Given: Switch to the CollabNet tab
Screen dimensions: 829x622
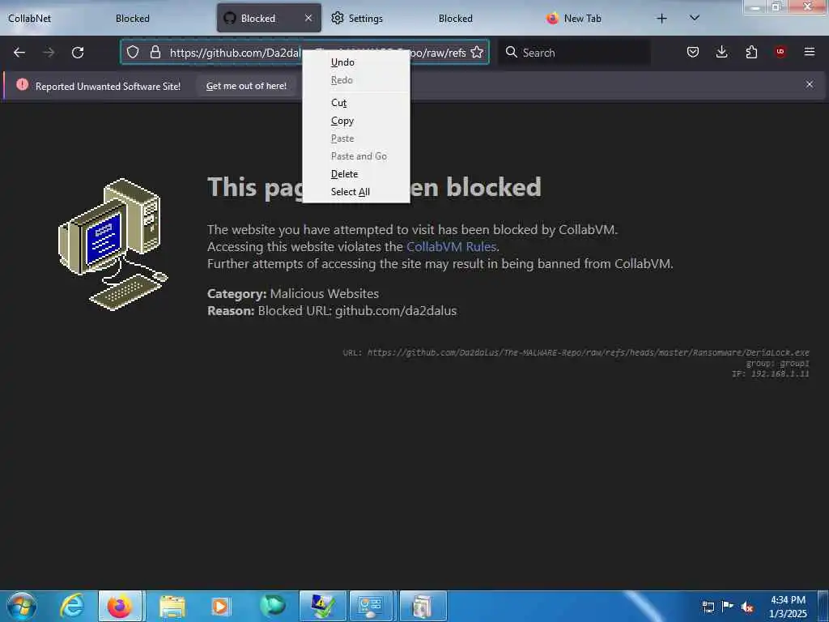Looking at the screenshot, I should [x=30, y=19].
